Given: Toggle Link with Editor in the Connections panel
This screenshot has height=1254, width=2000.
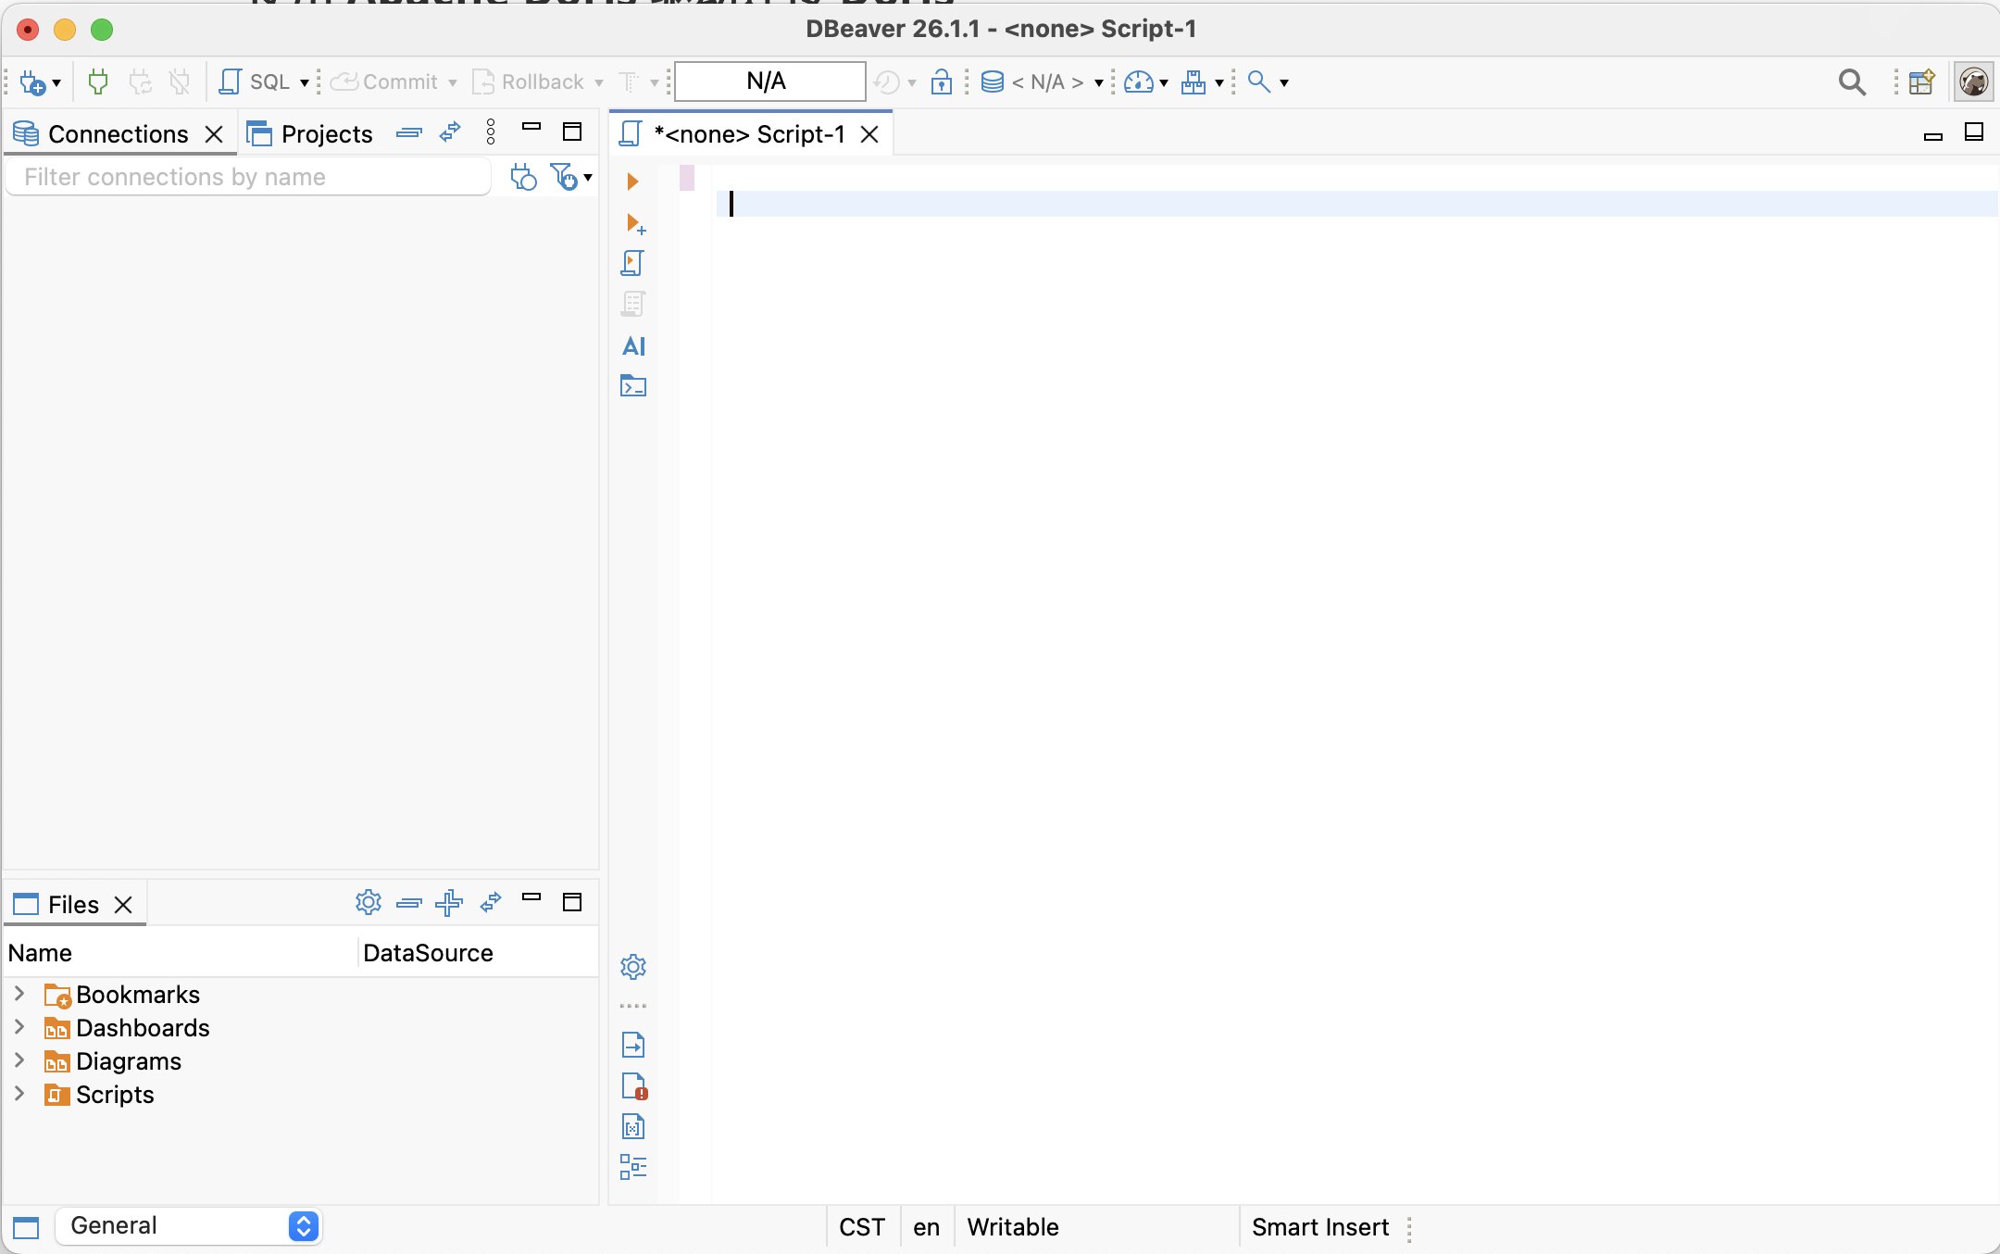Looking at the screenshot, I should click(450, 132).
